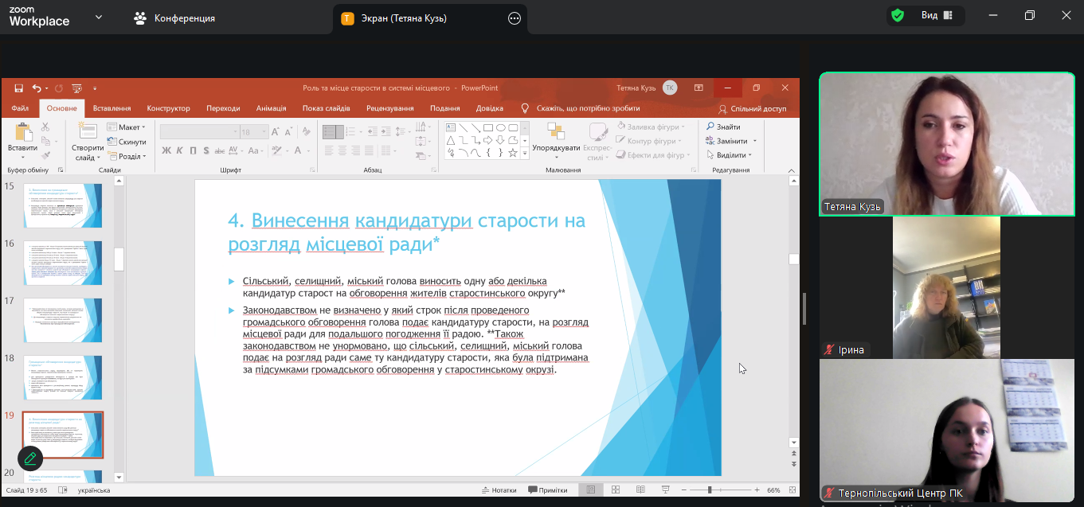Click the Undo arrow icon

pyautogui.click(x=37, y=88)
